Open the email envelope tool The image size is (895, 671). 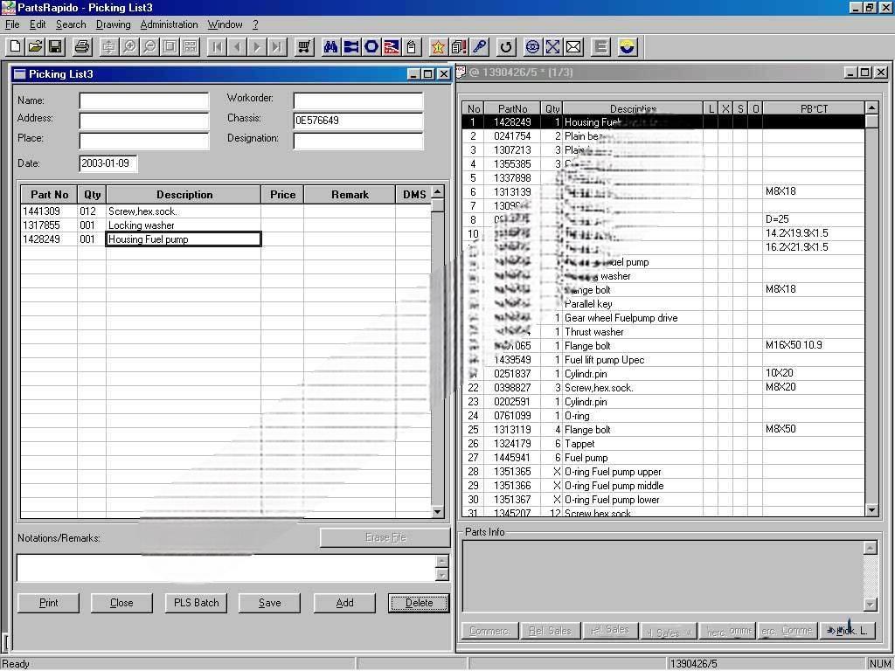click(x=574, y=46)
